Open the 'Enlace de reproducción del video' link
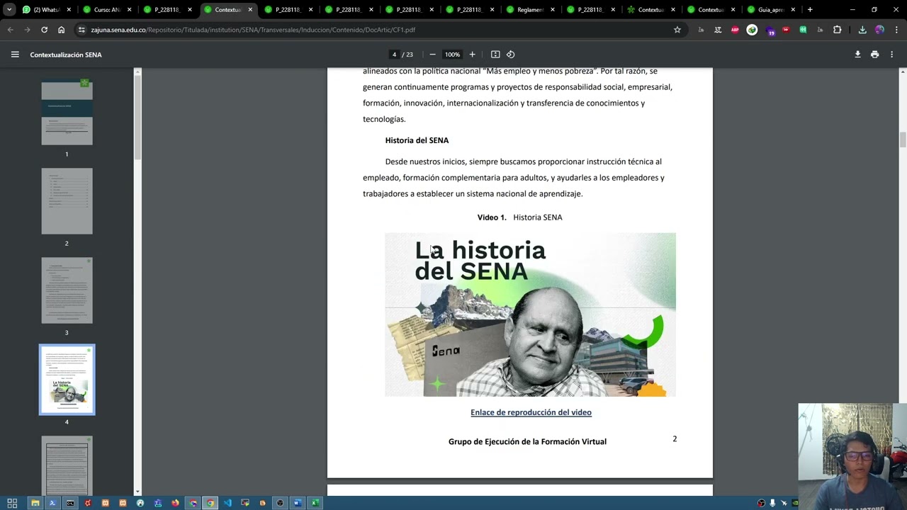 [531, 412]
